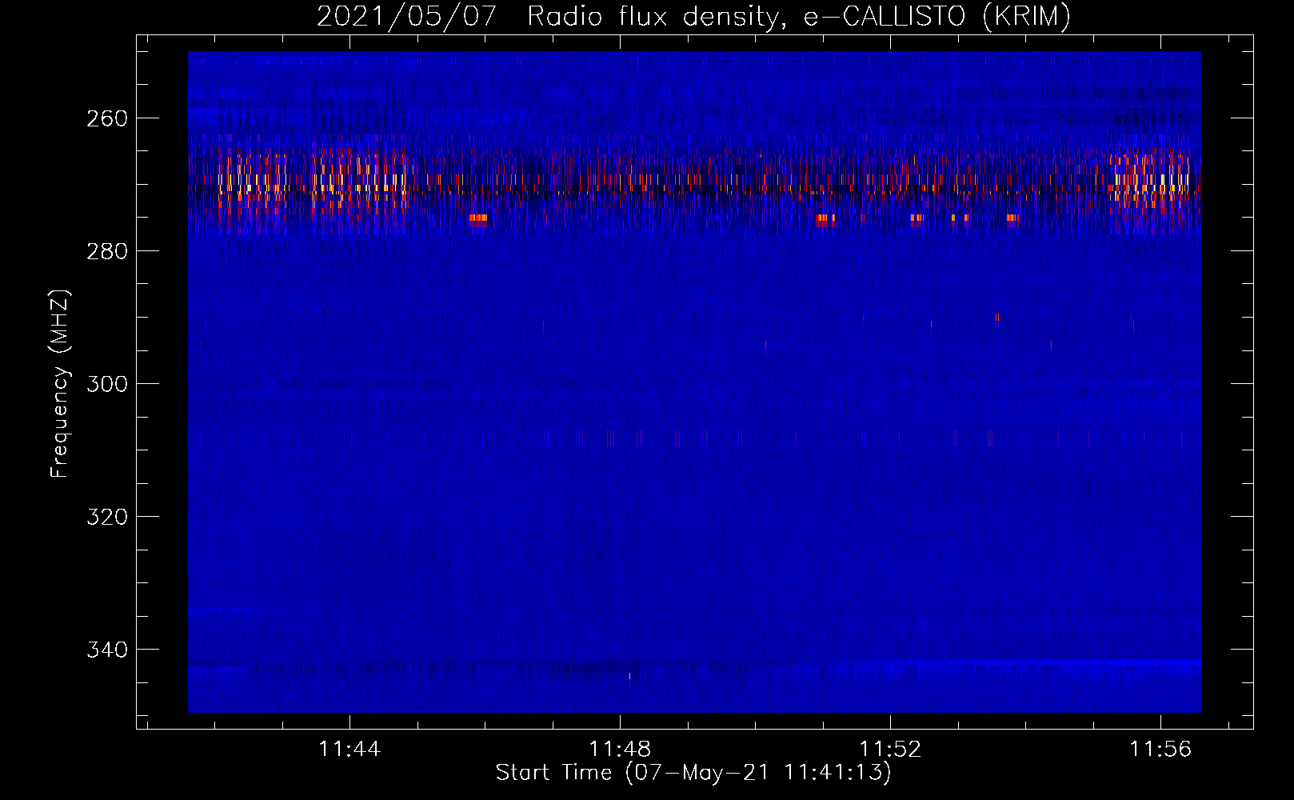Click the 320 frequency tick label
Screen dimensions: 1294x800
pos(106,517)
